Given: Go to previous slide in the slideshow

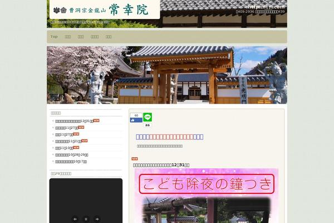Looking at the screenshot, I should coord(75,219).
